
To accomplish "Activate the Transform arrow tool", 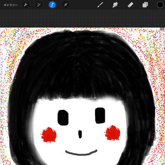I will coord(66,5).
